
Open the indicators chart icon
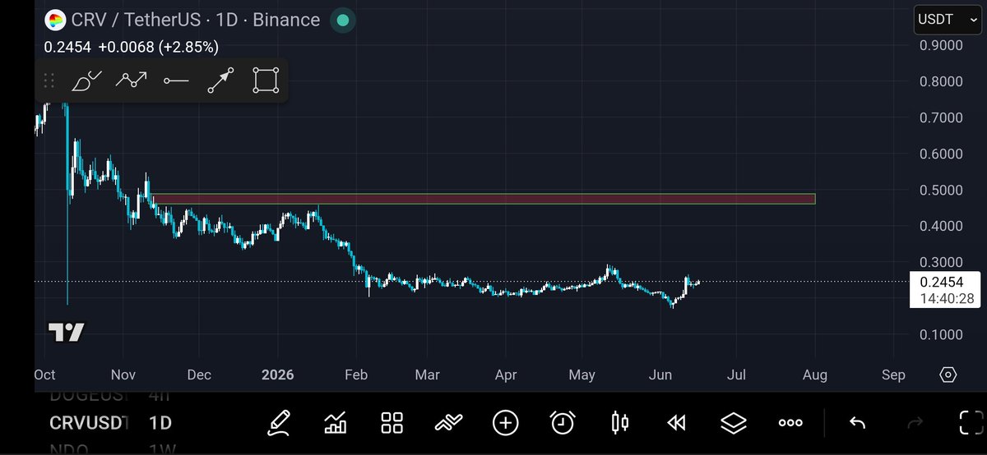336,423
